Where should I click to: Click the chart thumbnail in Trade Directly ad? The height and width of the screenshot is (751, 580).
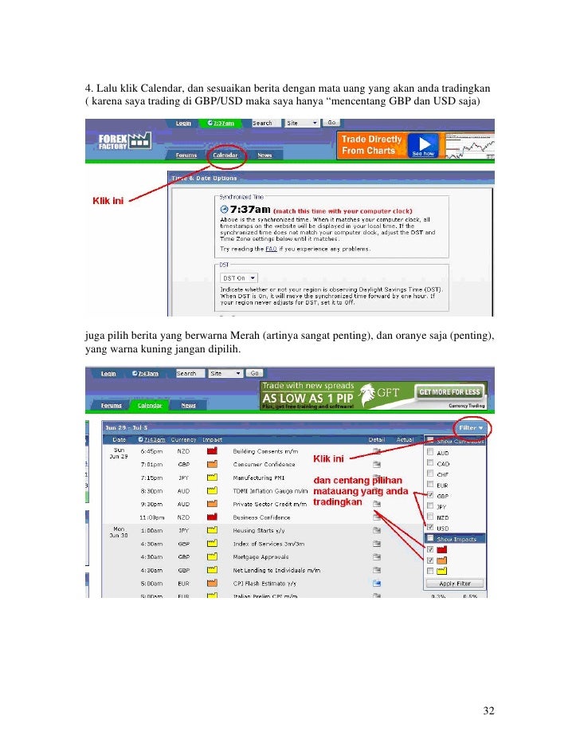point(469,146)
